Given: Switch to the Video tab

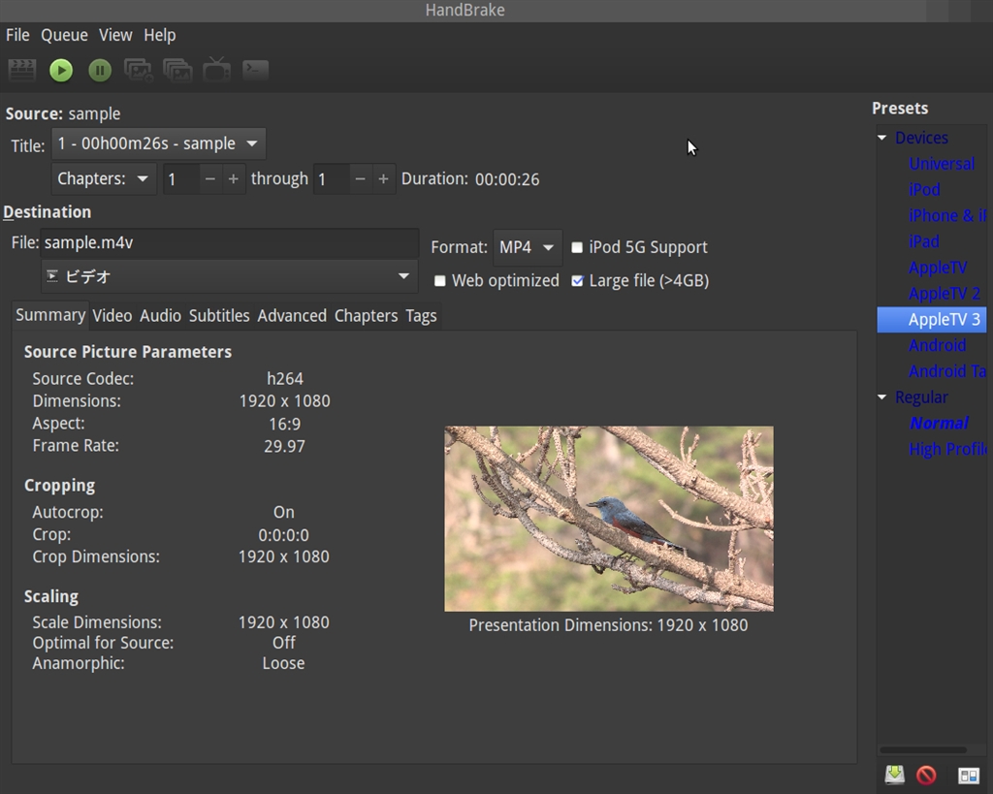Looking at the screenshot, I should click(112, 315).
